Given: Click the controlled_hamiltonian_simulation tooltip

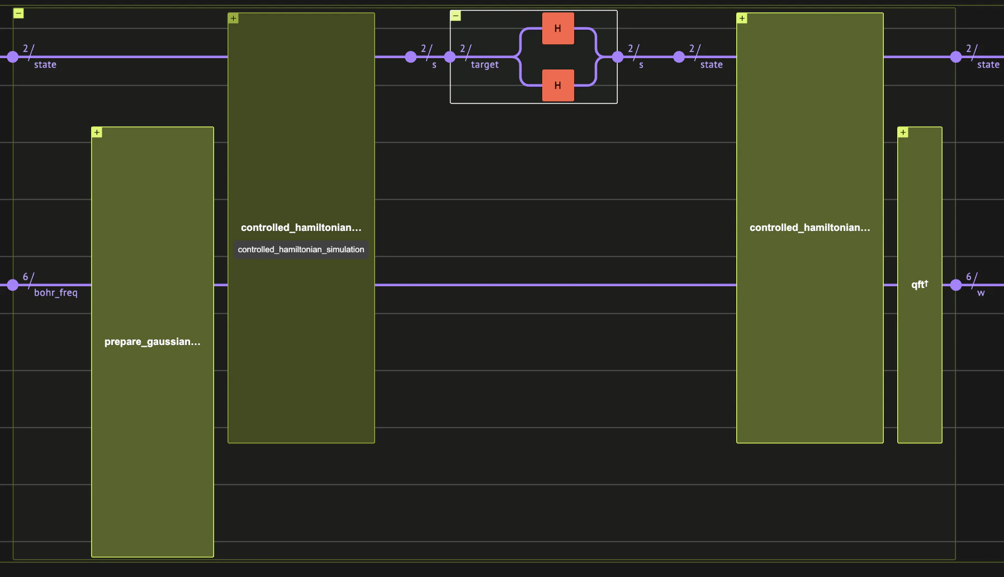Looking at the screenshot, I should pos(301,249).
